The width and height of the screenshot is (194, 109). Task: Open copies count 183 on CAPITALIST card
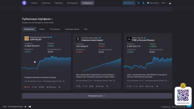[x=42, y=87]
